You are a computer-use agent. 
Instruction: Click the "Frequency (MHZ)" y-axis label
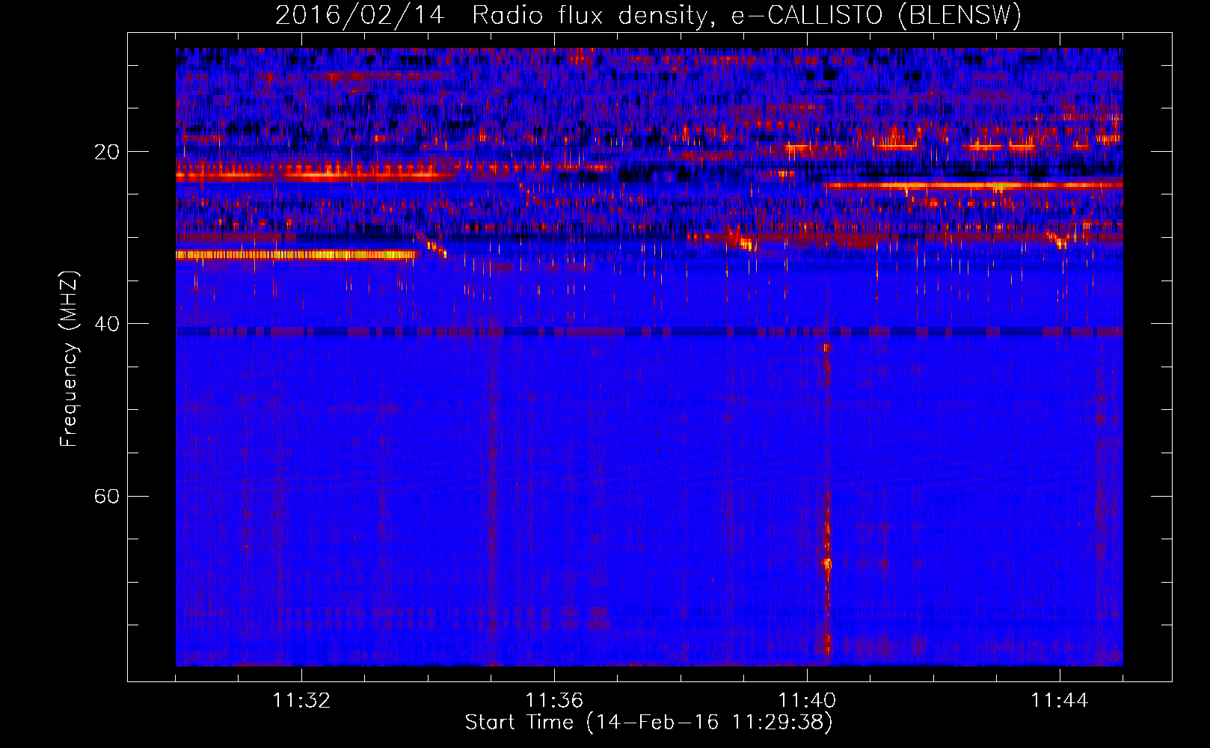(69, 358)
